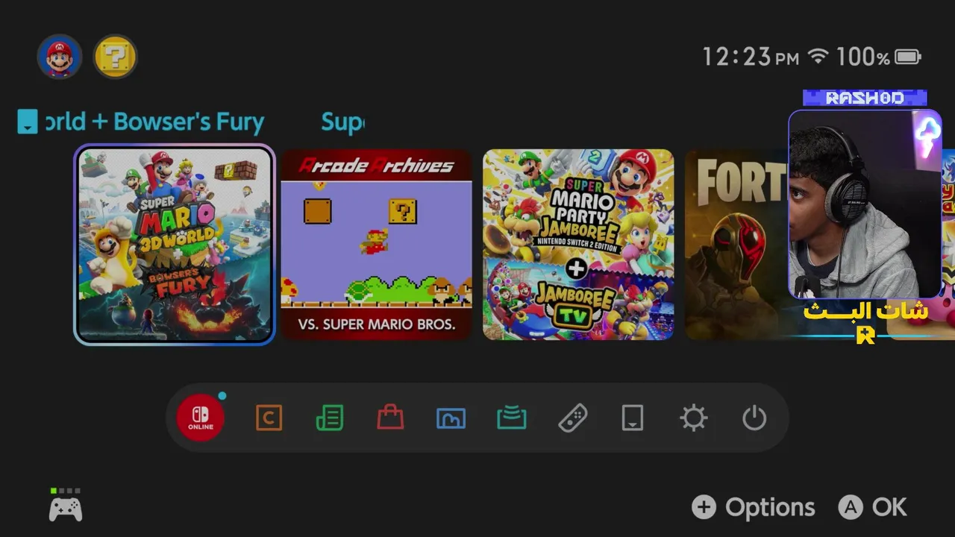The image size is (955, 537).
Task: Select Arcade Archives VS. Super Mario Bros.
Action: click(376, 245)
